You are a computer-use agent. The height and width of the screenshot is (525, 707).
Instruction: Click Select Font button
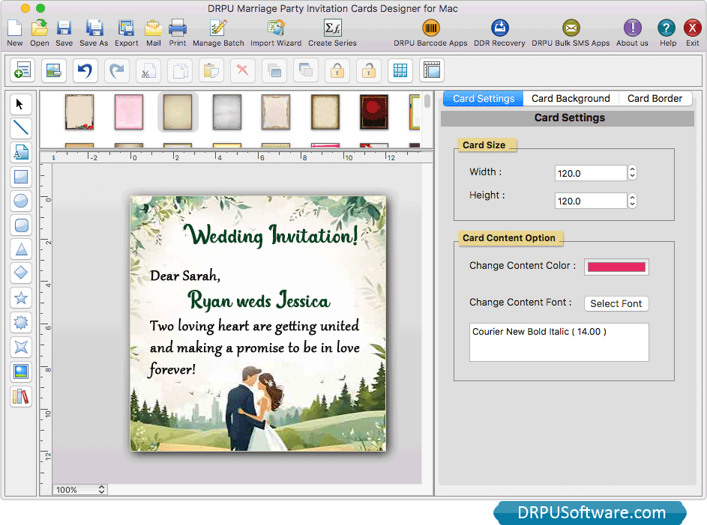point(616,303)
